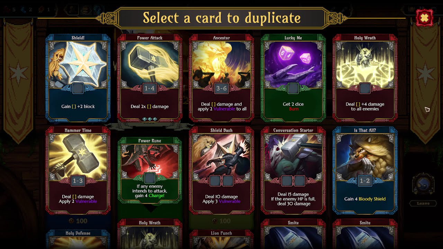Viewport: 443px width, 249px height.
Task: Select the Hammer Time card
Action: tap(78, 170)
